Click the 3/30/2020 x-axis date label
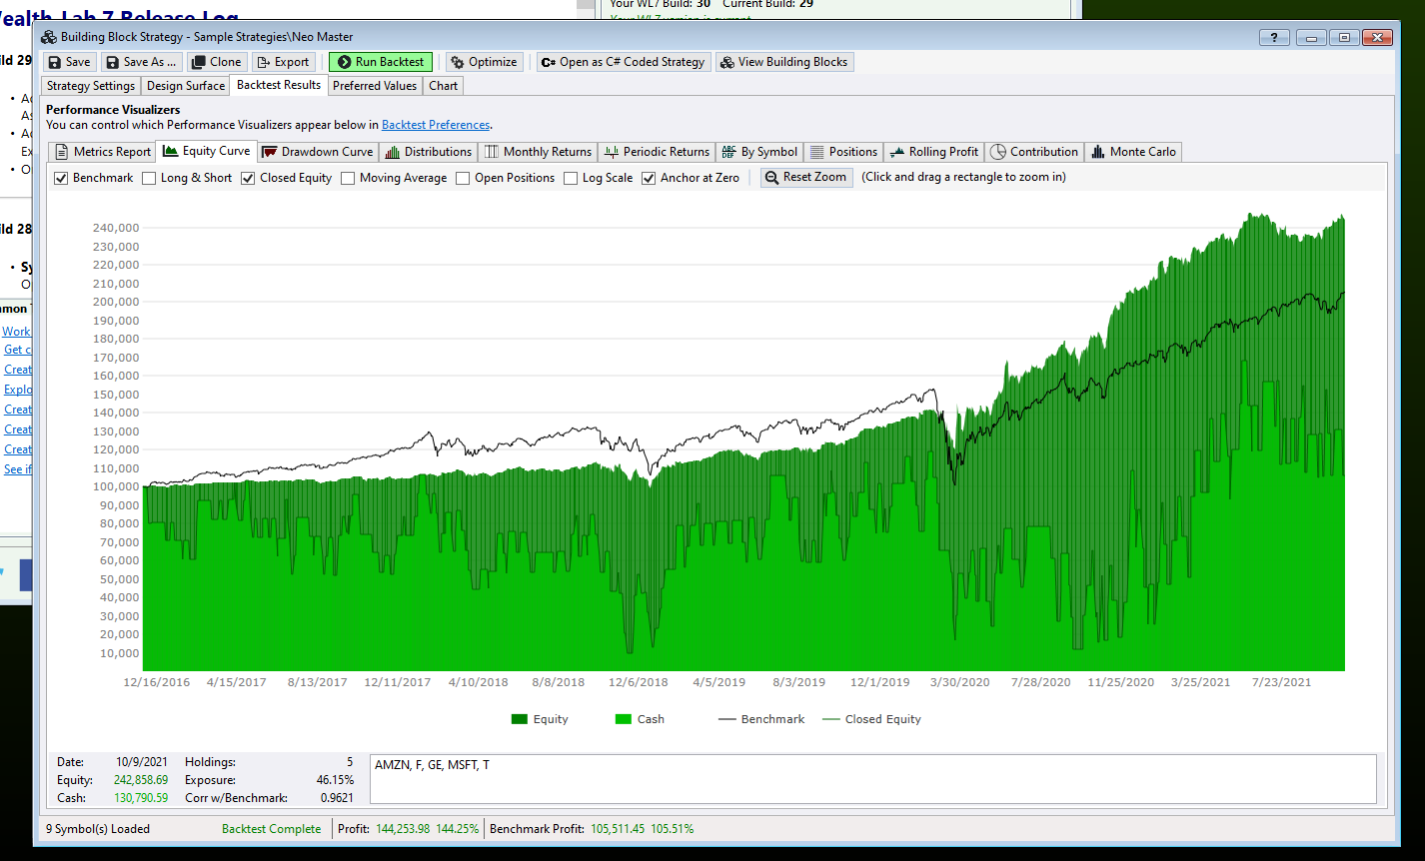 (x=960, y=682)
